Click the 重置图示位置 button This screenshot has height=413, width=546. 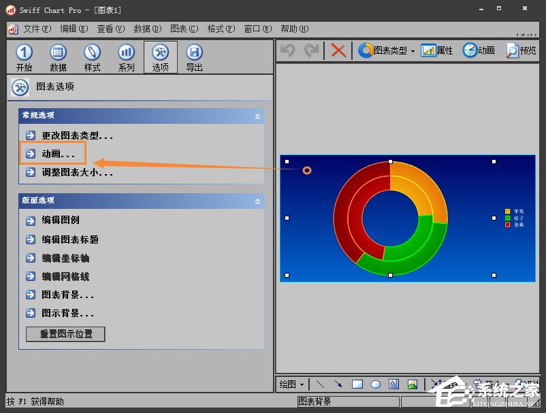pyautogui.click(x=65, y=334)
